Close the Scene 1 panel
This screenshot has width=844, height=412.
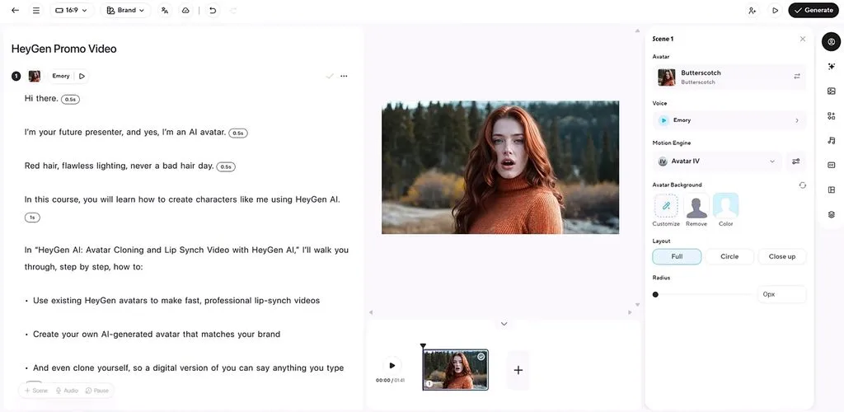(x=803, y=39)
